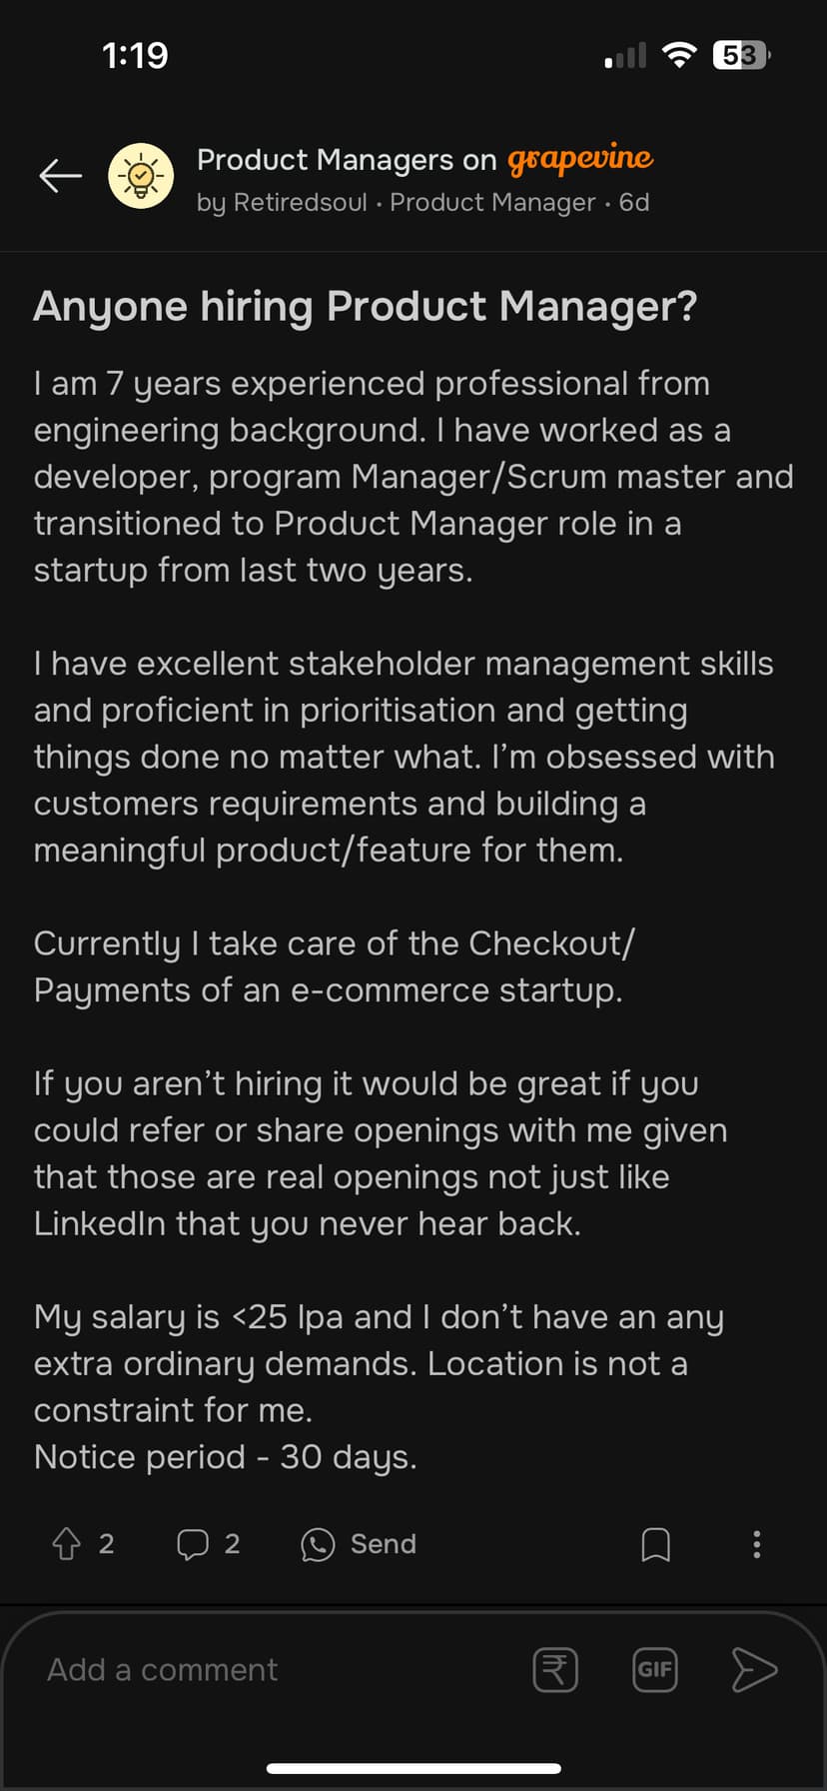Tap the battery indicator in status bar

741,55
